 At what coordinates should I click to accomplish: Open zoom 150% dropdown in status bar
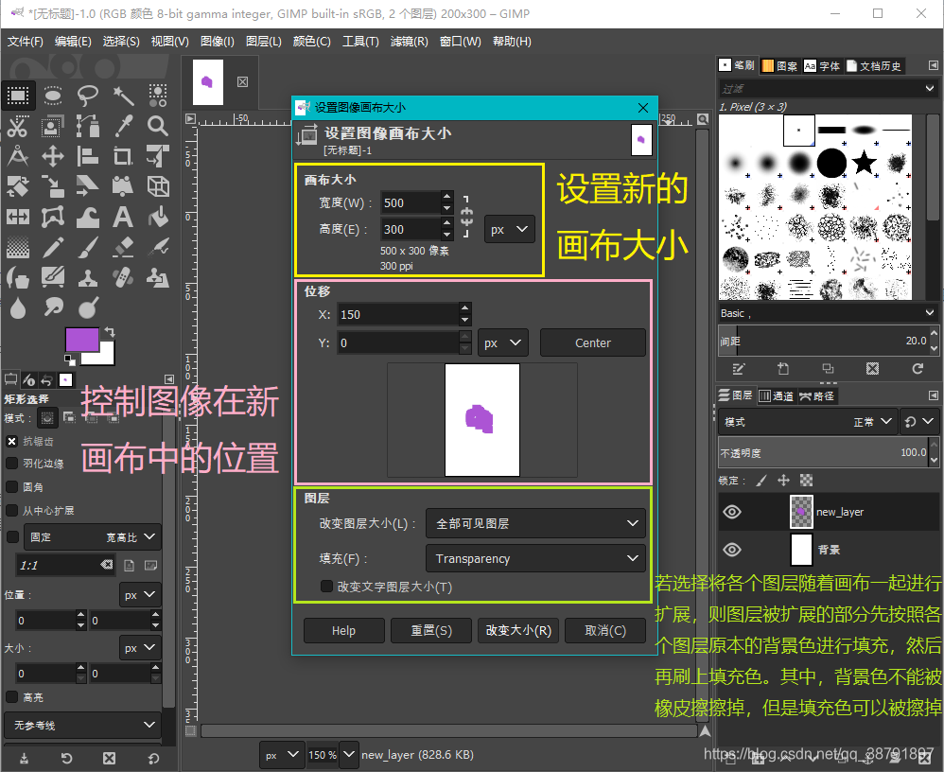pos(349,755)
